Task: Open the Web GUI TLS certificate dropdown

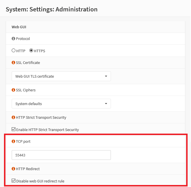Action: point(61,76)
